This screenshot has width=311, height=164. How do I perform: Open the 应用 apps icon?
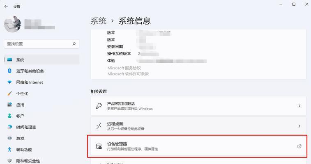pos(9,105)
